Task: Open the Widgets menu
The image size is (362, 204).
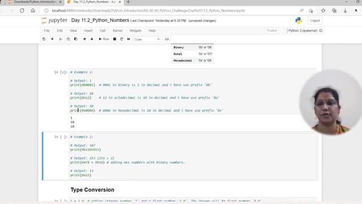Action: (x=135, y=31)
